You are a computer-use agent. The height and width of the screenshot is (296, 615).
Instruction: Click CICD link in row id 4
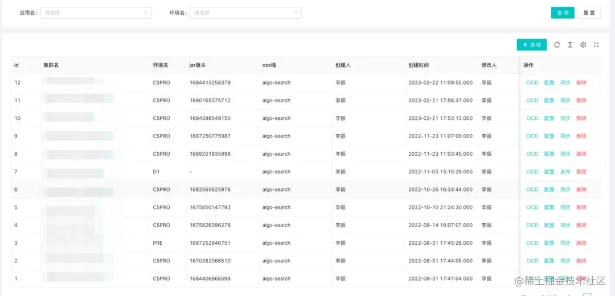pyautogui.click(x=532, y=225)
